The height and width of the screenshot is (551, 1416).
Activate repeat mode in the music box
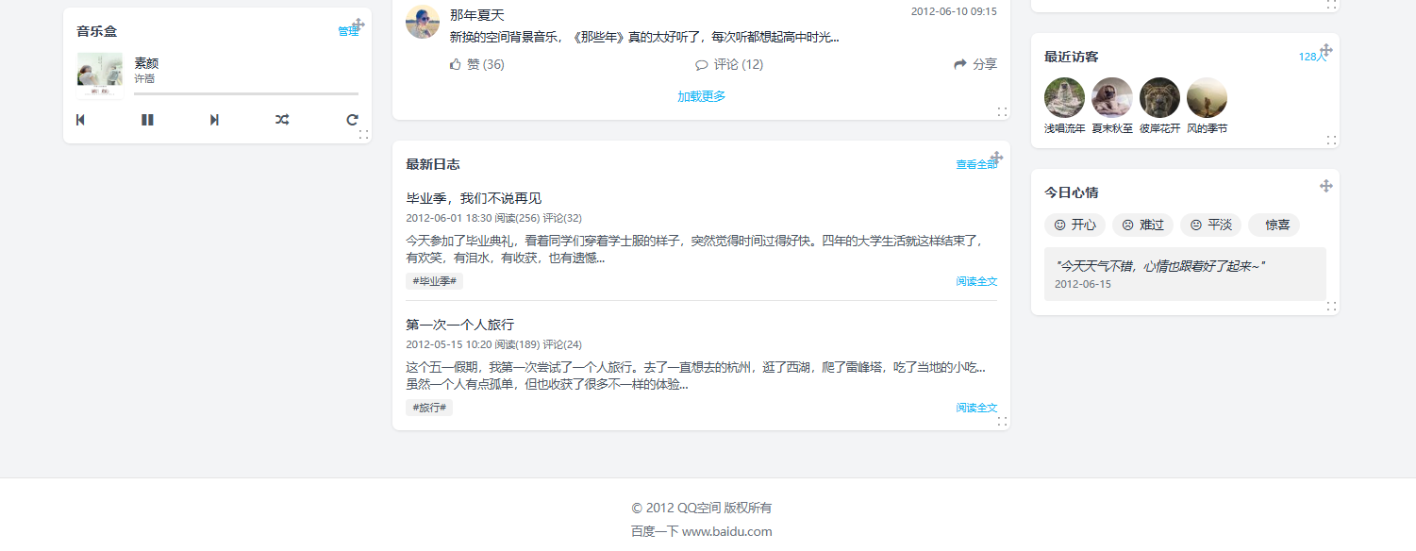[351, 120]
